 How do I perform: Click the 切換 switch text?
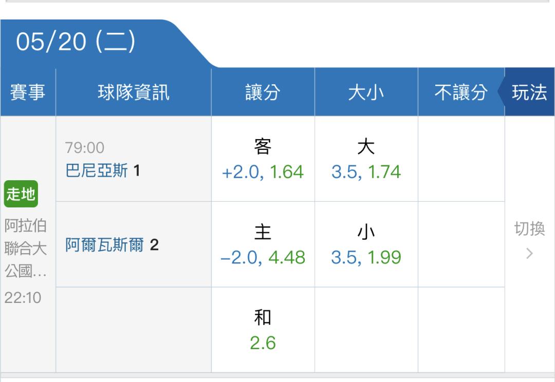pyautogui.click(x=529, y=229)
